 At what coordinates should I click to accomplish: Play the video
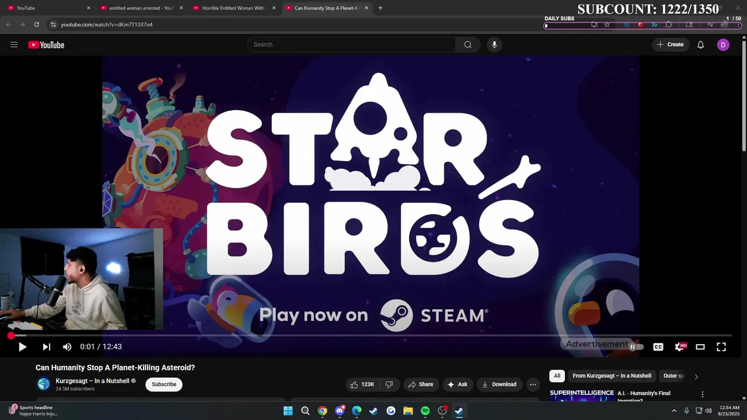22,347
